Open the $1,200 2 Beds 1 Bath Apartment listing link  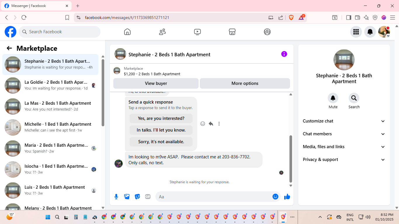pos(152,74)
